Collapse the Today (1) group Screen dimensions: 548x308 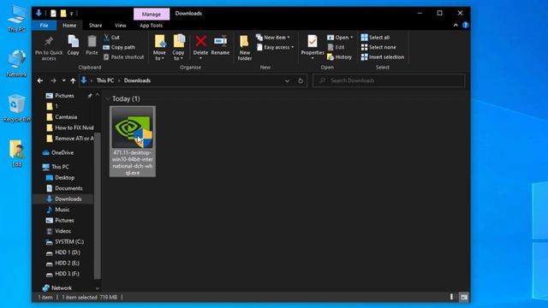108,99
